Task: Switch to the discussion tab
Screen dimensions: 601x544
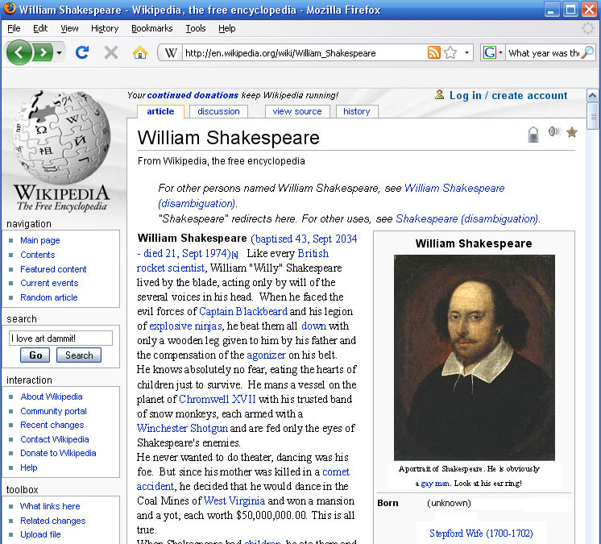Action: point(218,111)
